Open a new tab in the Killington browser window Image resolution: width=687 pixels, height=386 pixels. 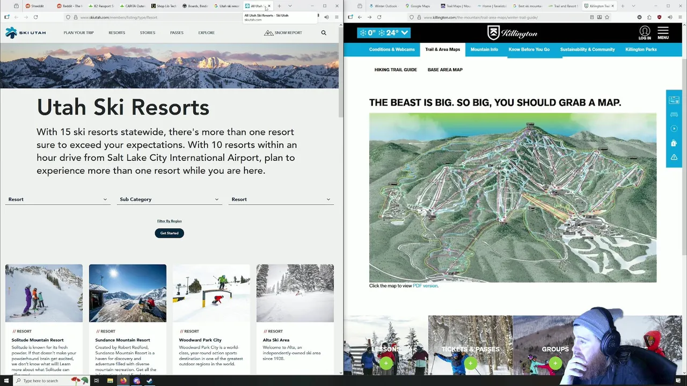coord(622,6)
